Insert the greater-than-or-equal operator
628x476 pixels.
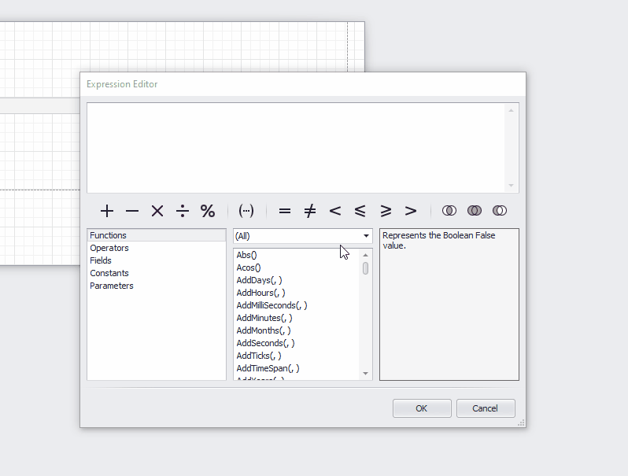(386, 211)
